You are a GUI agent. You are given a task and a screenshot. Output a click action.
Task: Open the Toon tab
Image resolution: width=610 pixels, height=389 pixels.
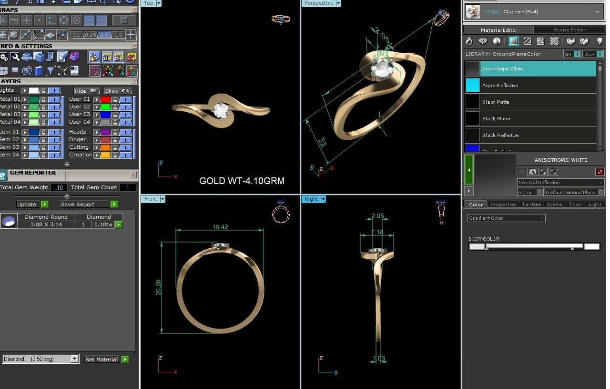[575, 204]
